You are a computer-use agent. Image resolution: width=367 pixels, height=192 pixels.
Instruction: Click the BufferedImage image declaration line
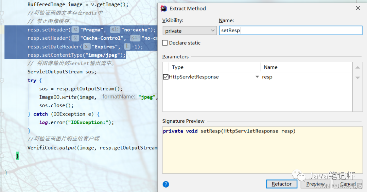pos(78,4)
